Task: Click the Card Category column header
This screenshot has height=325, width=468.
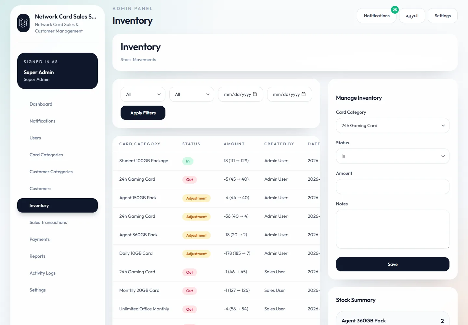Action: tap(140, 144)
